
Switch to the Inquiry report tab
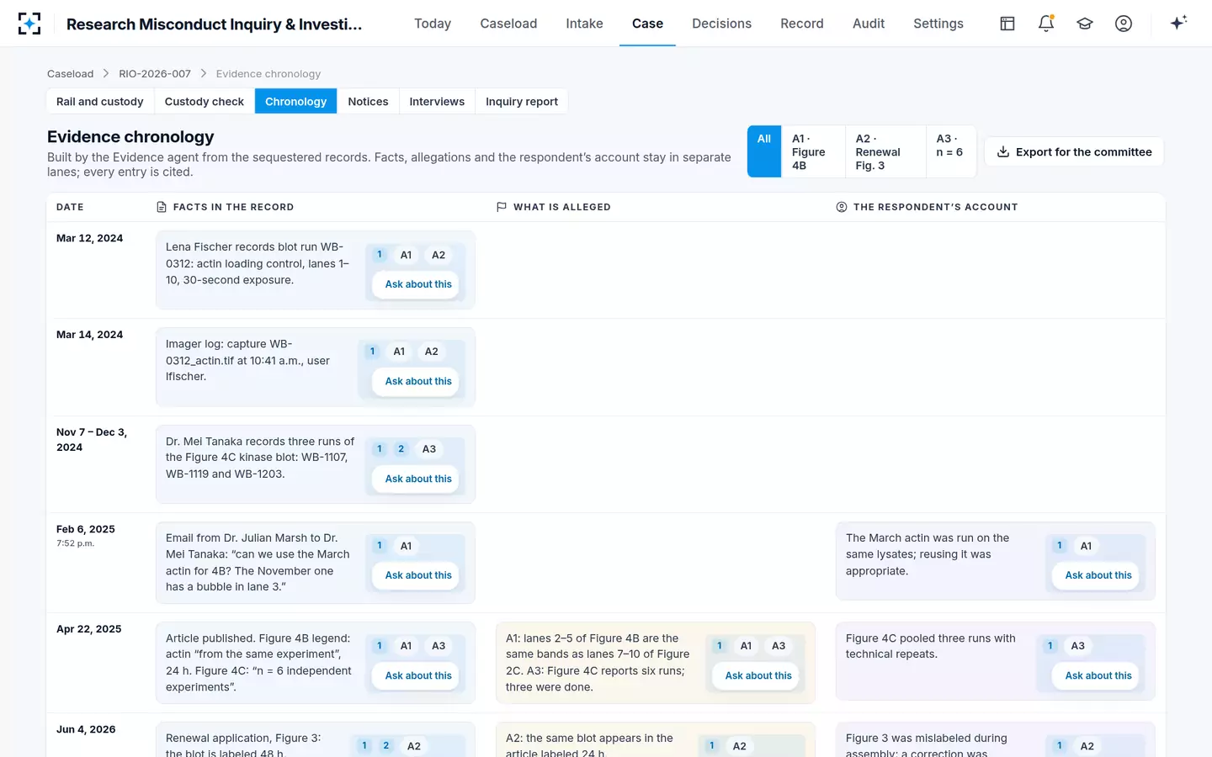click(522, 101)
